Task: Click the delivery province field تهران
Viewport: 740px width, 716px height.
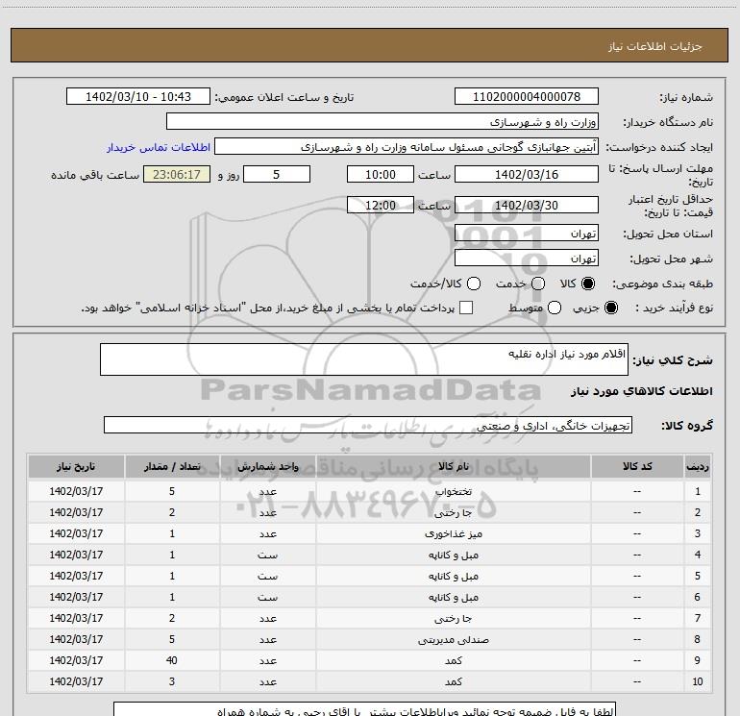Action: tap(527, 233)
